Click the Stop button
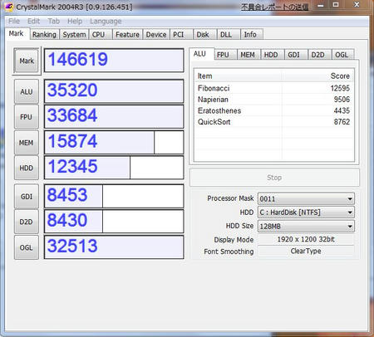374x337 pixels. 274,178
